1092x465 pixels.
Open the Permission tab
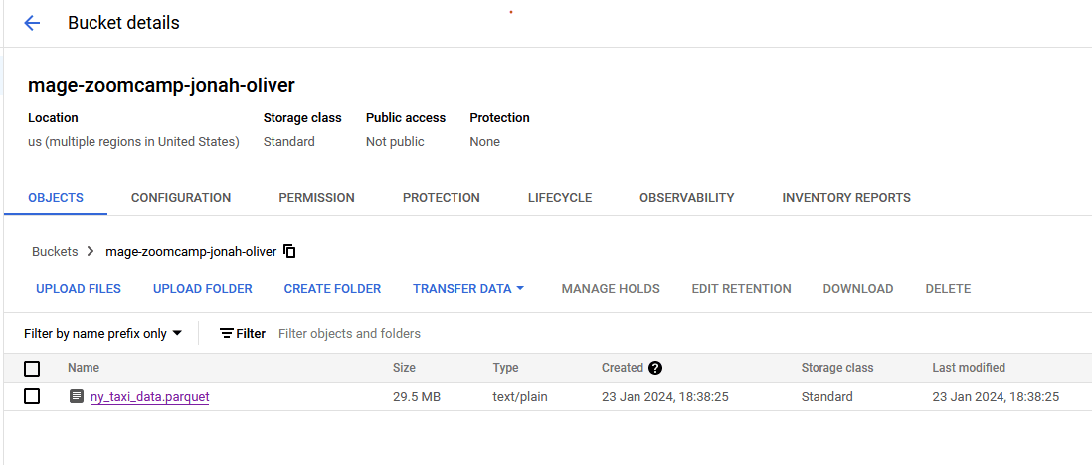316,198
